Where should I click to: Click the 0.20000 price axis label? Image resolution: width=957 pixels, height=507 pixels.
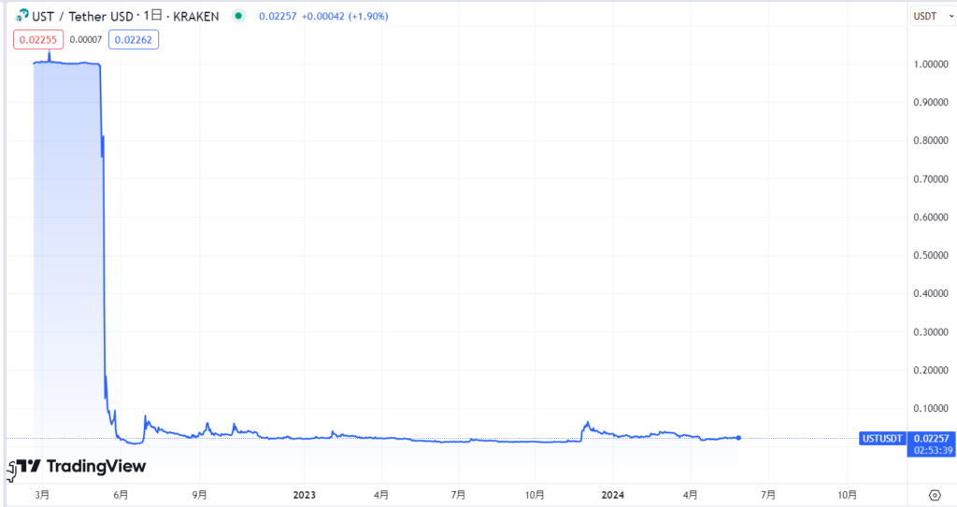point(931,370)
